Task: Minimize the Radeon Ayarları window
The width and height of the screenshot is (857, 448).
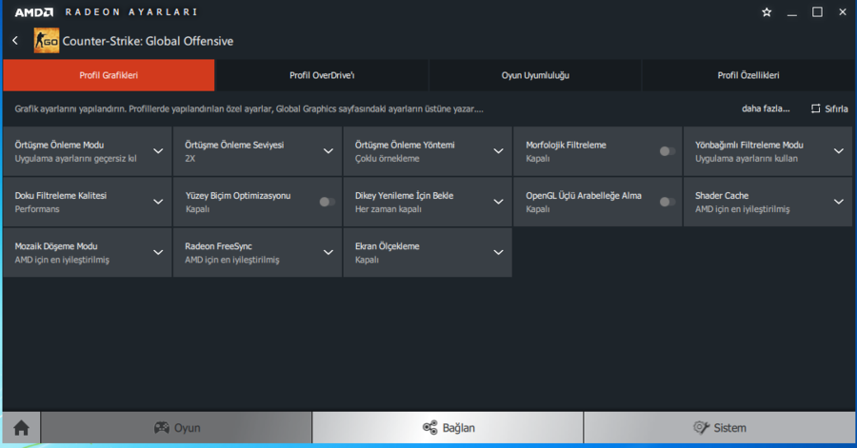Action: click(792, 12)
